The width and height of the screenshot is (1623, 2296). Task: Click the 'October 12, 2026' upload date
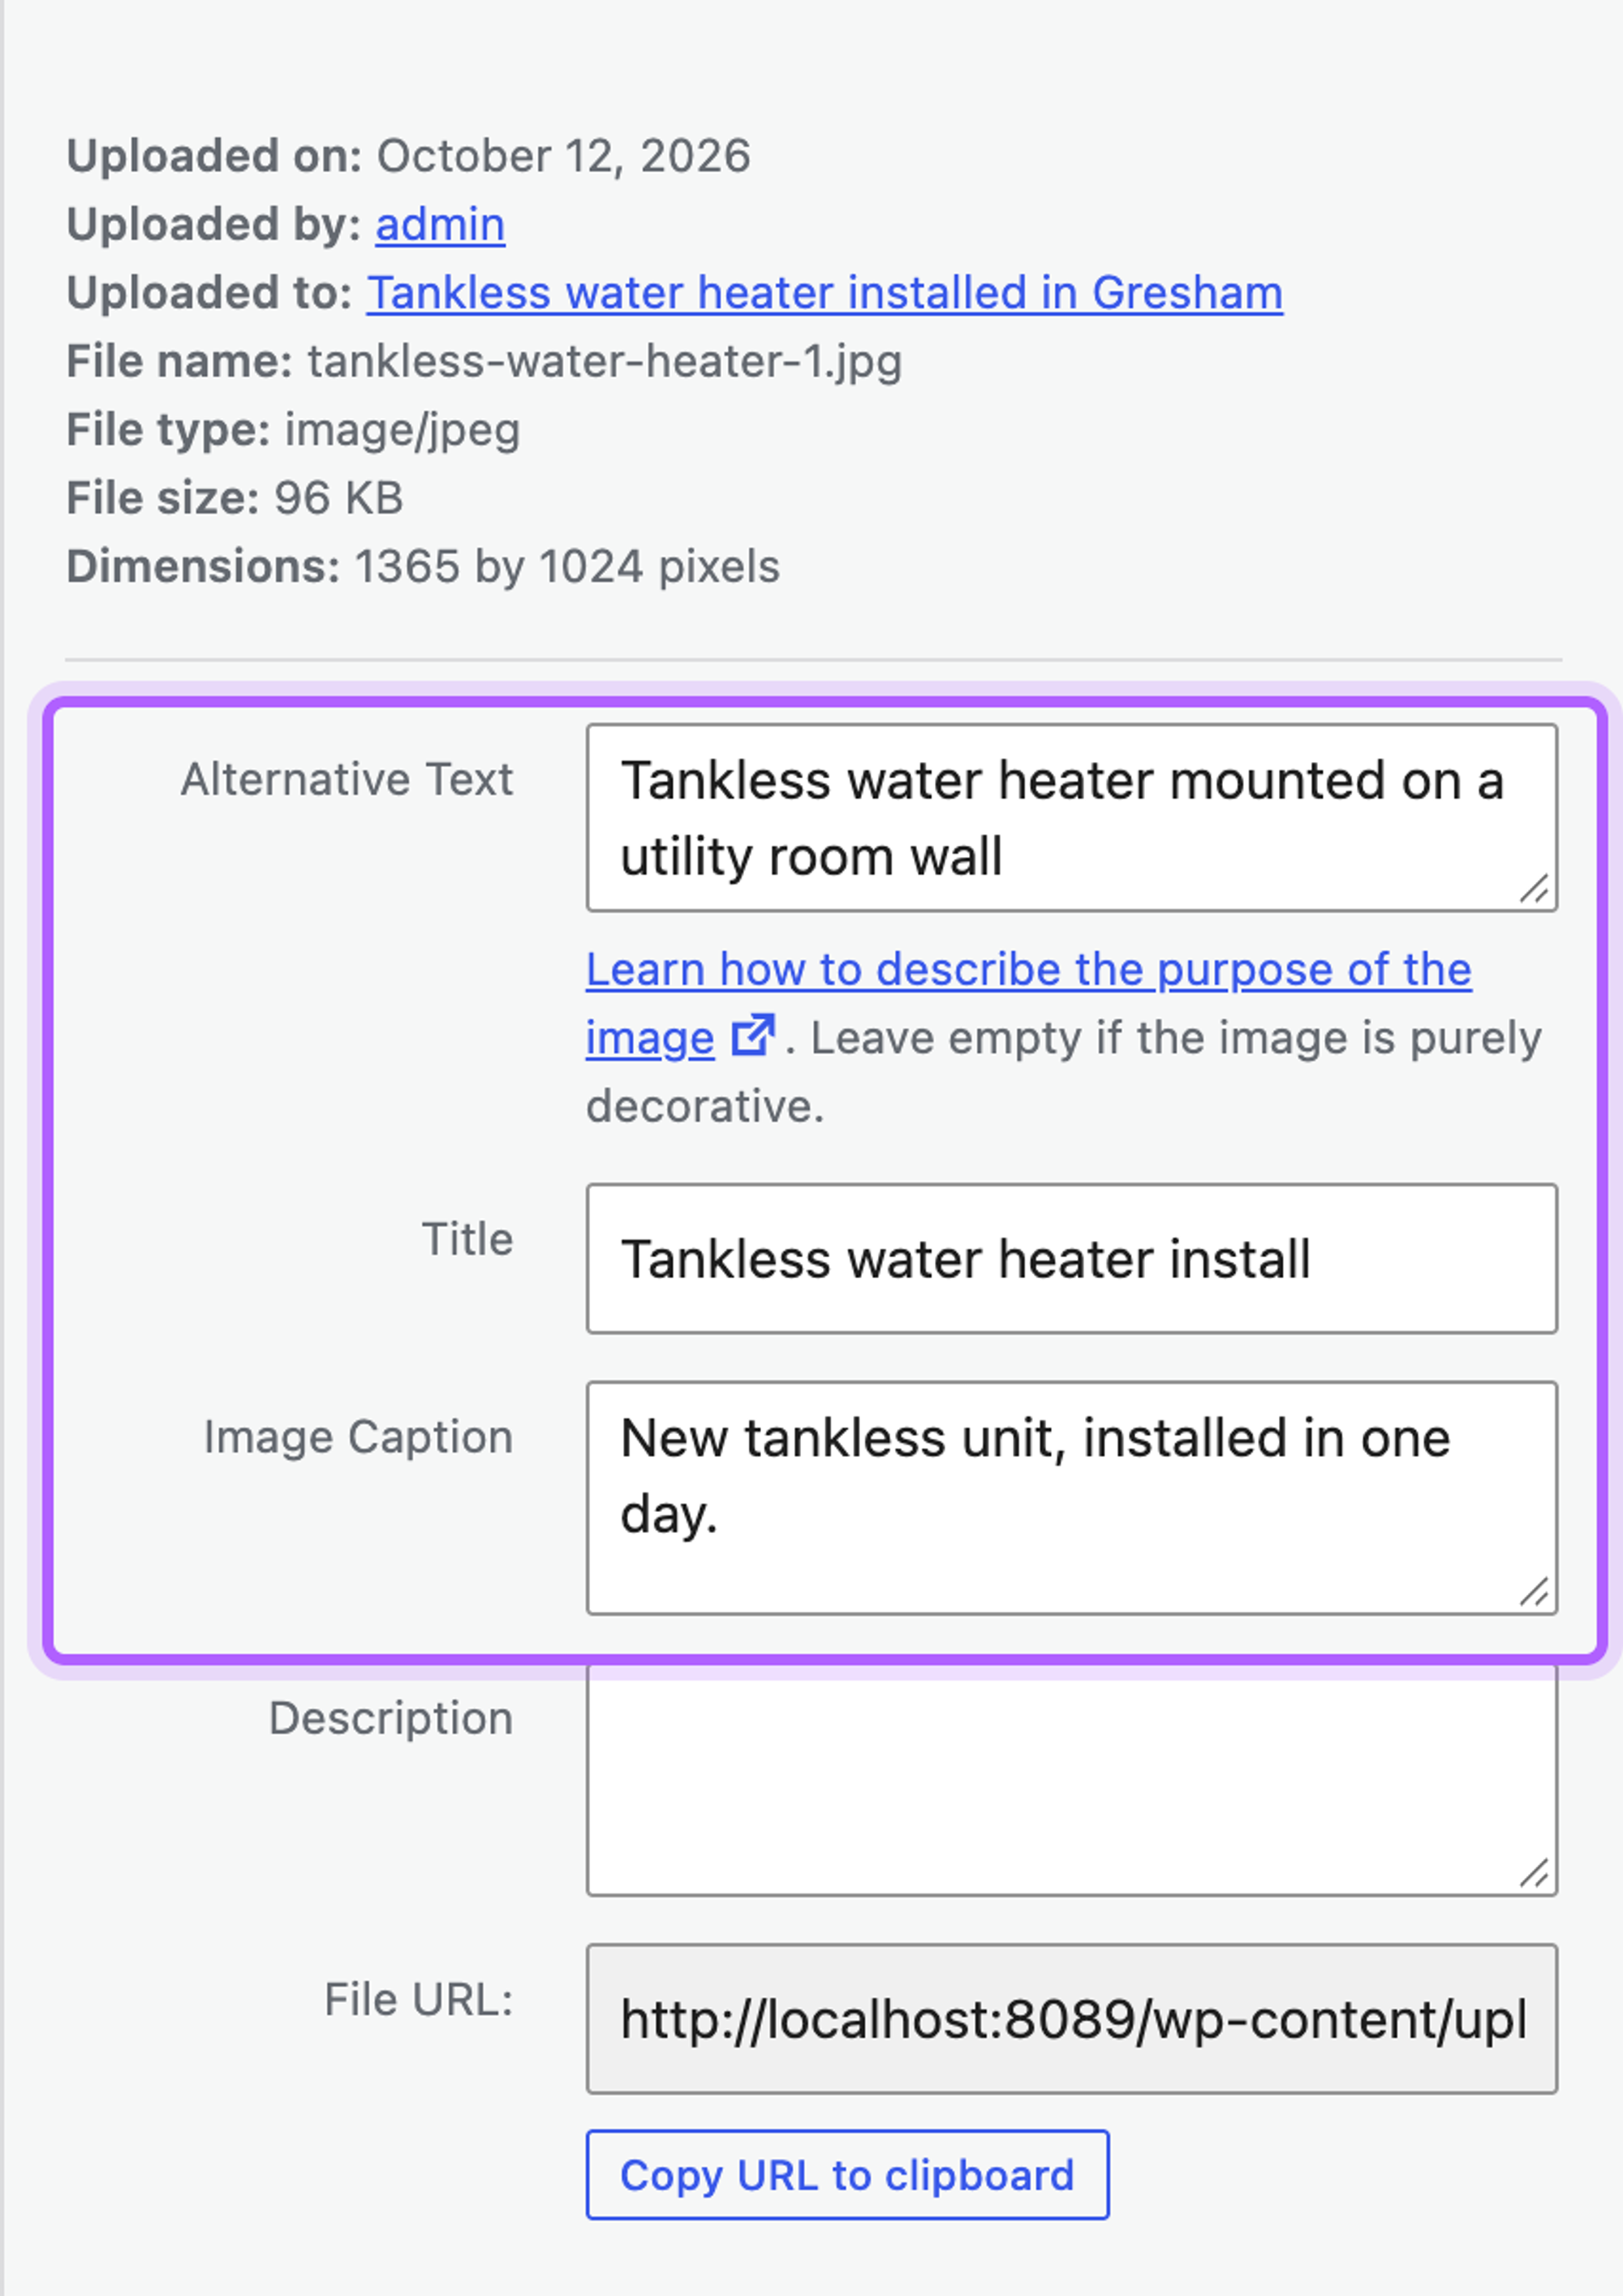coord(564,156)
